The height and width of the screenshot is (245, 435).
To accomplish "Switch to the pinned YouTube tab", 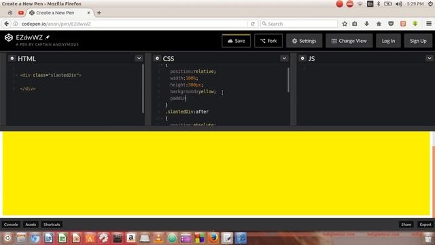I will tap(21, 13).
